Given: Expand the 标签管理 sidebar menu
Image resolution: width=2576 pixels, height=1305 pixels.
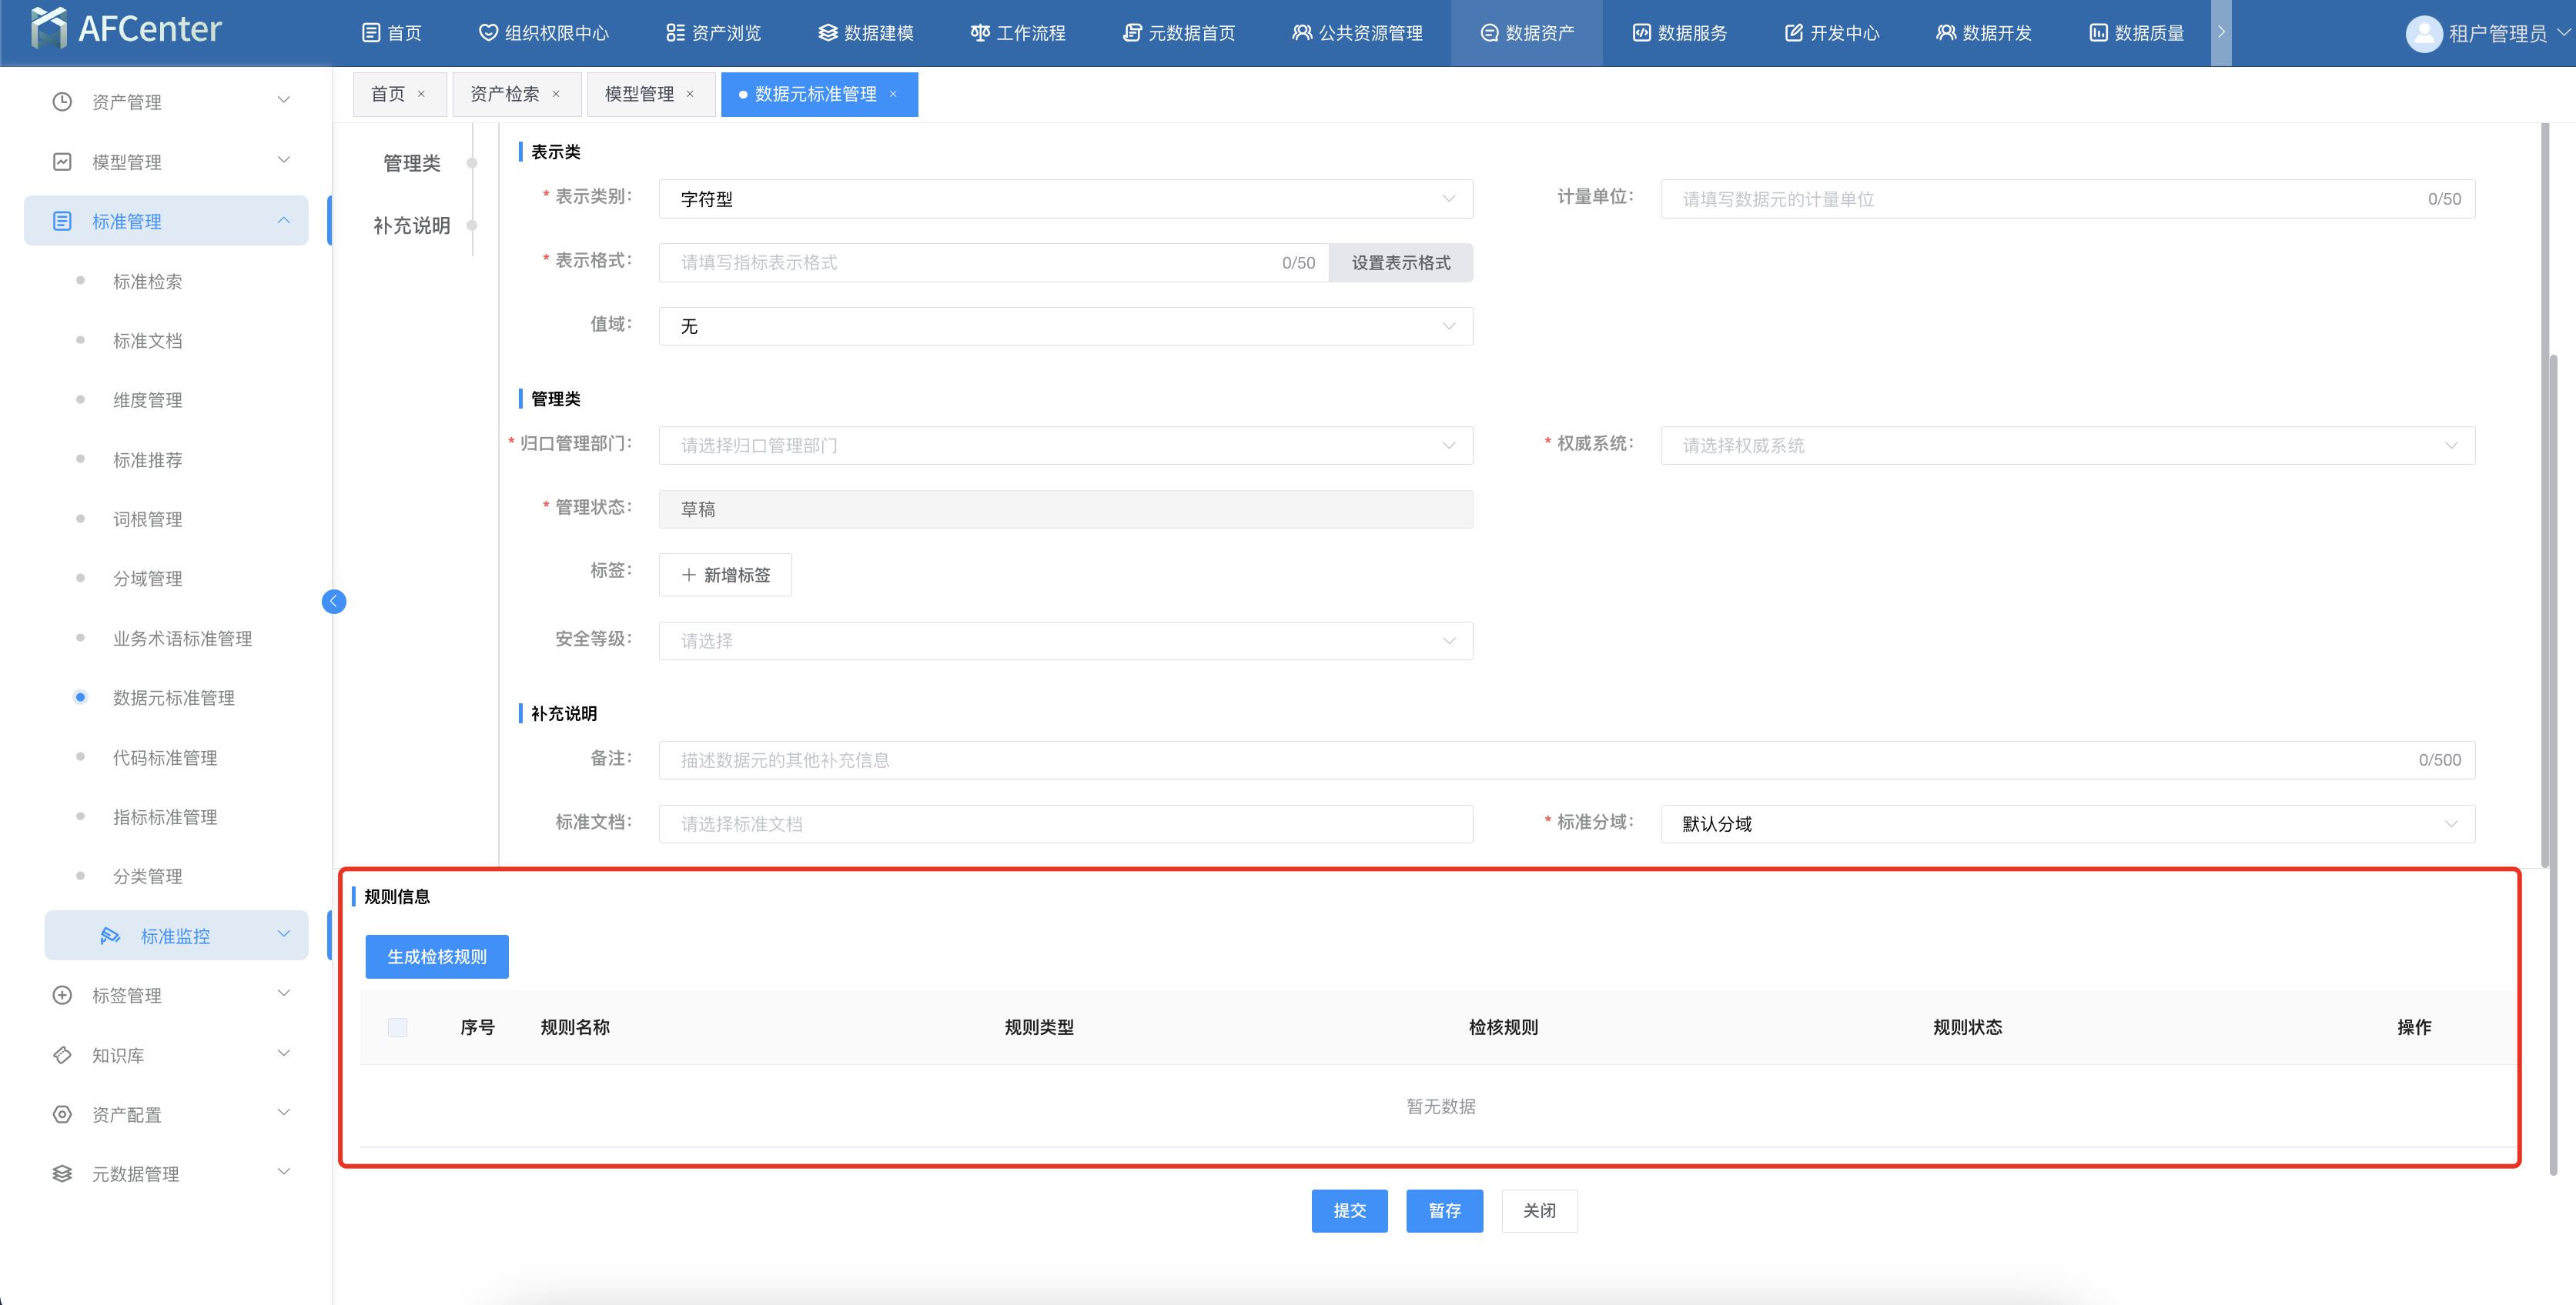Looking at the screenshot, I should 283,993.
